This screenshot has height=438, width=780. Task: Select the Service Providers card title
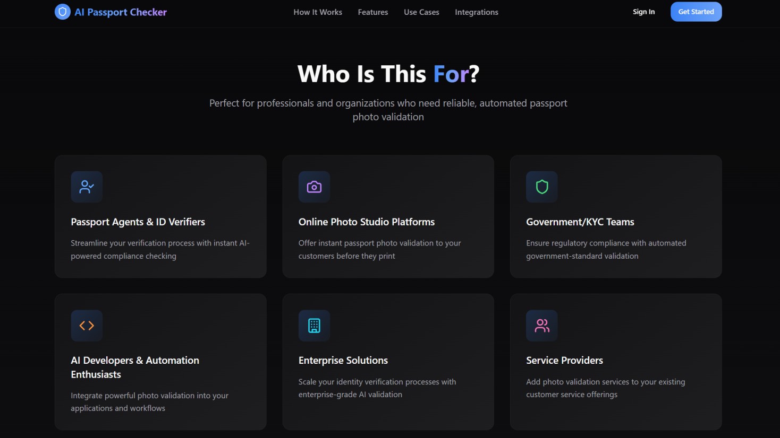coord(564,361)
